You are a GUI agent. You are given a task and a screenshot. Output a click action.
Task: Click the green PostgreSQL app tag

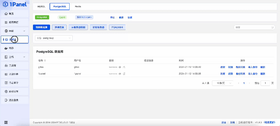(42, 17)
